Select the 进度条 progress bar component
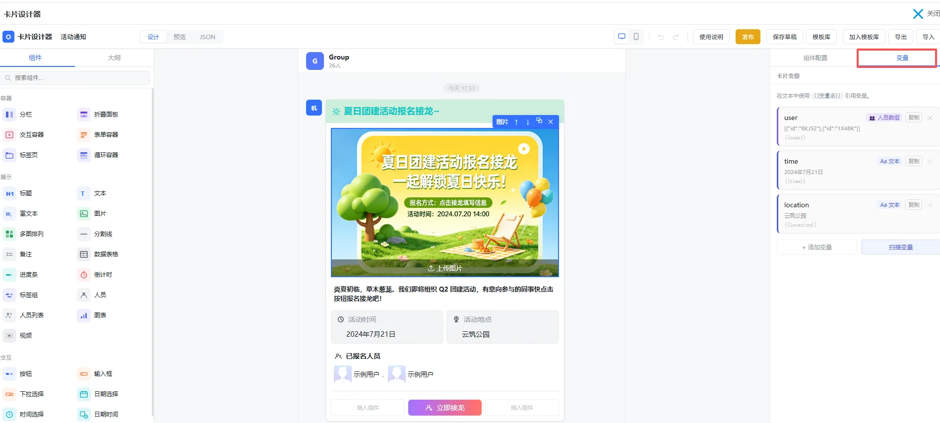 (x=21, y=275)
